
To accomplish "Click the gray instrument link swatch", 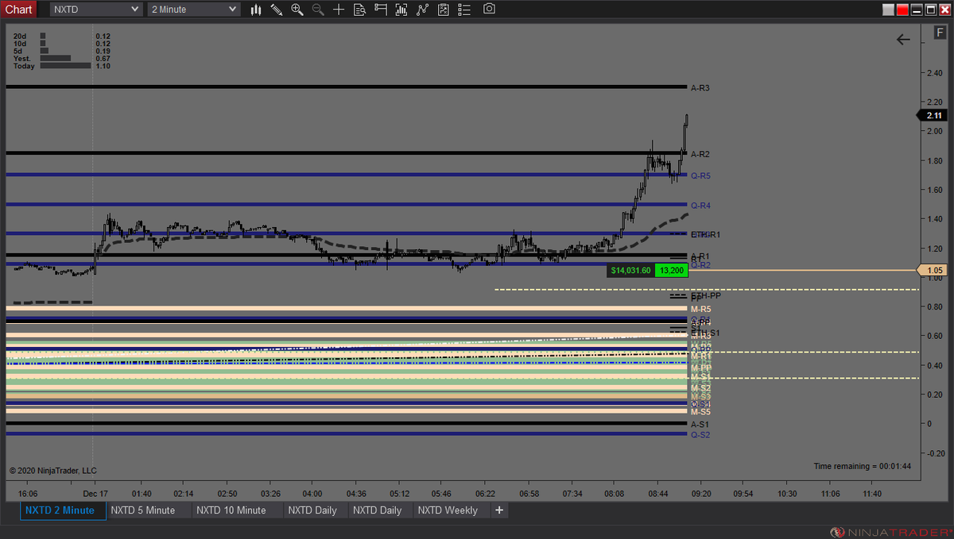I will (889, 10).
